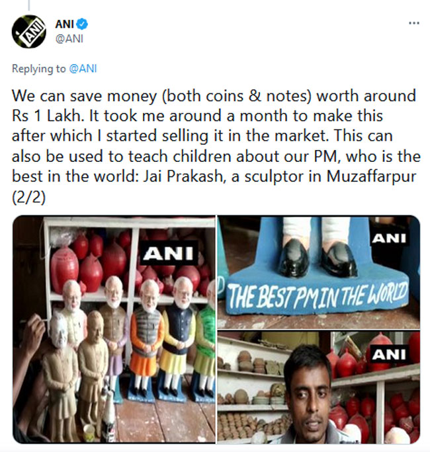This screenshot has width=430, height=452.
Task: Click the ANI watermark on the figurines photo
Action: point(168,253)
